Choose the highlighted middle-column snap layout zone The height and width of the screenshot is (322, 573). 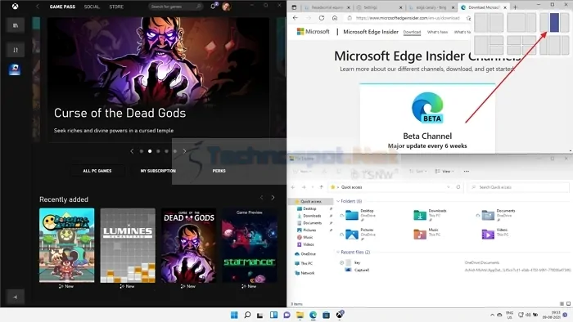(554, 22)
